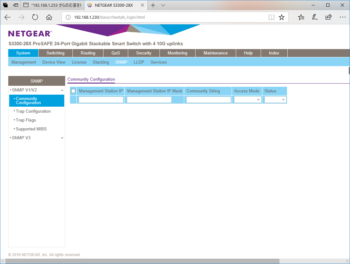Screen dimensions: 350x264
Task: Click the horizontal scrollbar left arrow
Action: [x=3, y=261]
